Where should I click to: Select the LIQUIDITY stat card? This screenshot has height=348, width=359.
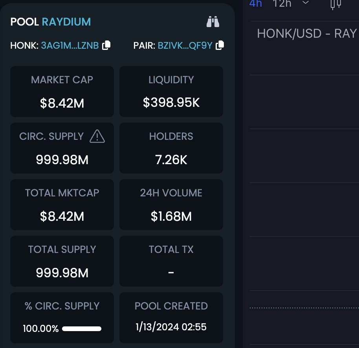171,91
